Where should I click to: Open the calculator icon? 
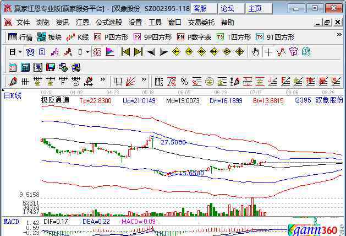[x=25, y=67]
